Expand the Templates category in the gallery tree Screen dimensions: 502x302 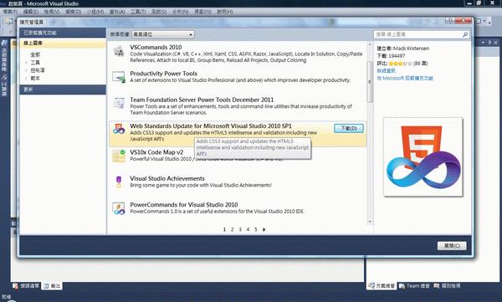pyautogui.click(x=26, y=78)
